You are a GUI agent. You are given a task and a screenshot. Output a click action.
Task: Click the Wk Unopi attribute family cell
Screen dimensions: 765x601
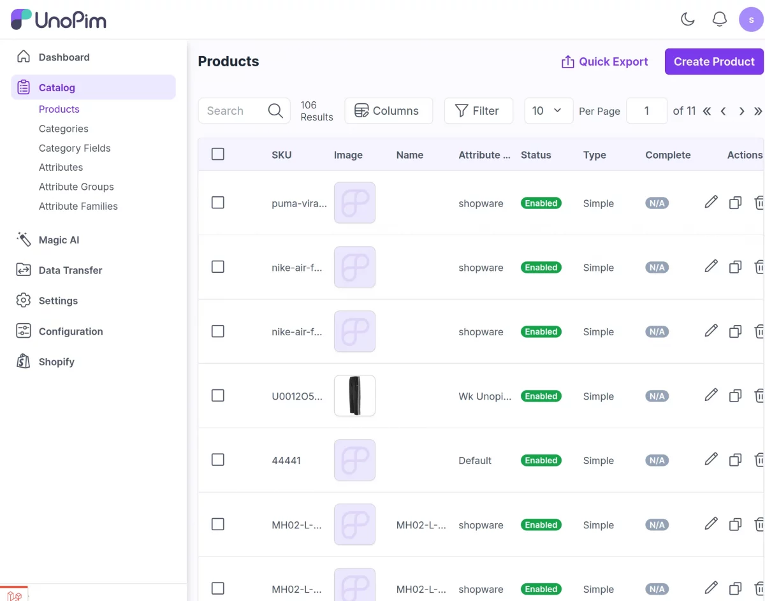point(485,396)
